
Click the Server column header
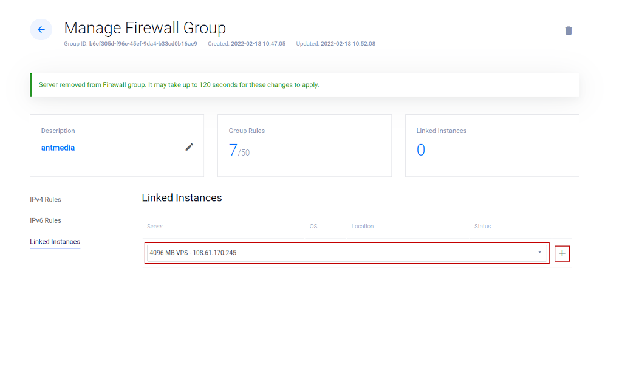point(155,227)
